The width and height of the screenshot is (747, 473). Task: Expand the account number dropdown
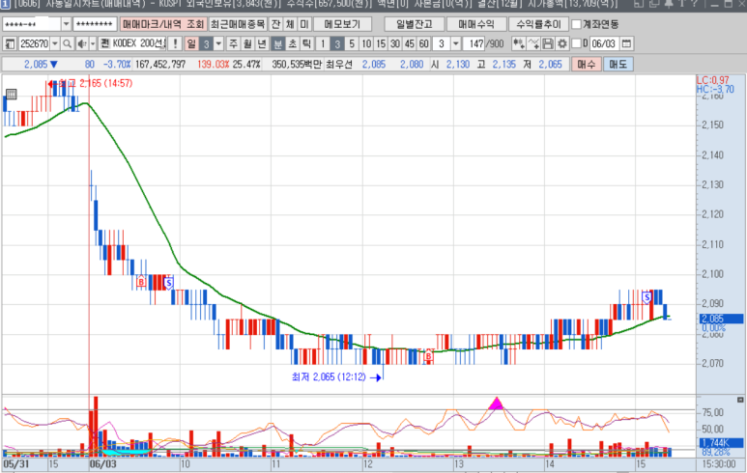click(x=67, y=24)
